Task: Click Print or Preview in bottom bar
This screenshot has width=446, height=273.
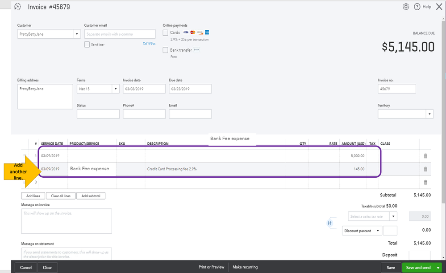Action: (211, 267)
